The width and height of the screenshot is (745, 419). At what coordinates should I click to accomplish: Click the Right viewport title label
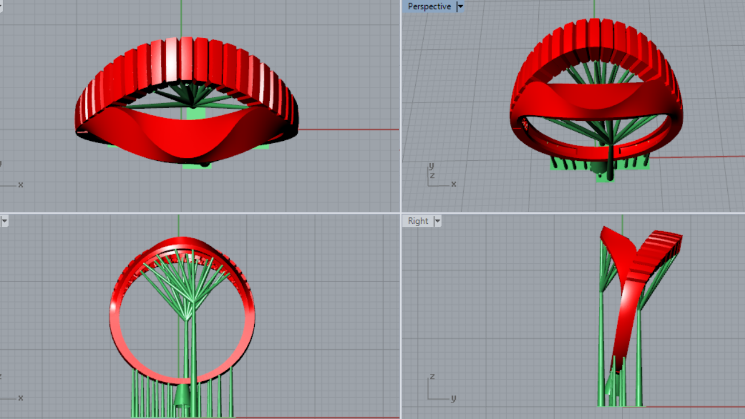418,221
